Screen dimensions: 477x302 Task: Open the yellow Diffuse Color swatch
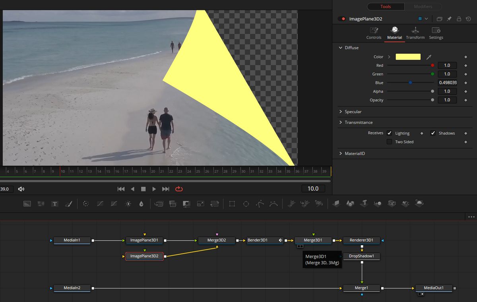408,56
